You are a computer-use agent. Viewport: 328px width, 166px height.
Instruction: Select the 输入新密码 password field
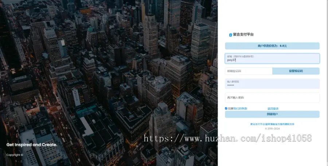pos(272,84)
